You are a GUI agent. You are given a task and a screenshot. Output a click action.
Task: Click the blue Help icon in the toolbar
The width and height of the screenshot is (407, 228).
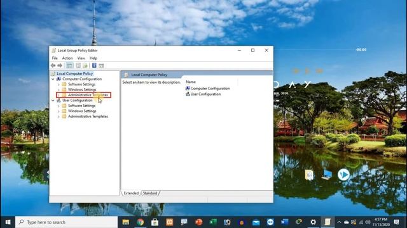[x=94, y=65]
